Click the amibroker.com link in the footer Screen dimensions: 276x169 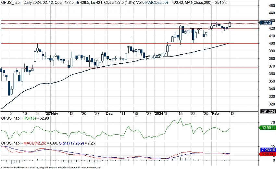89,168
